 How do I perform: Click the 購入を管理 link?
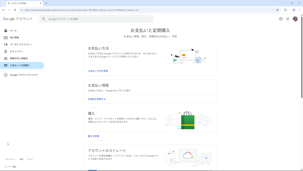pyautogui.click(x=93, y=136)
